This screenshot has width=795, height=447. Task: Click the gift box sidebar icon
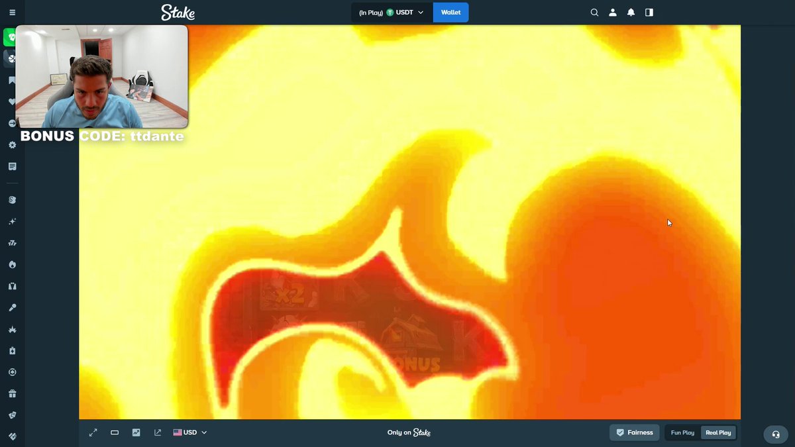[12, 394]
